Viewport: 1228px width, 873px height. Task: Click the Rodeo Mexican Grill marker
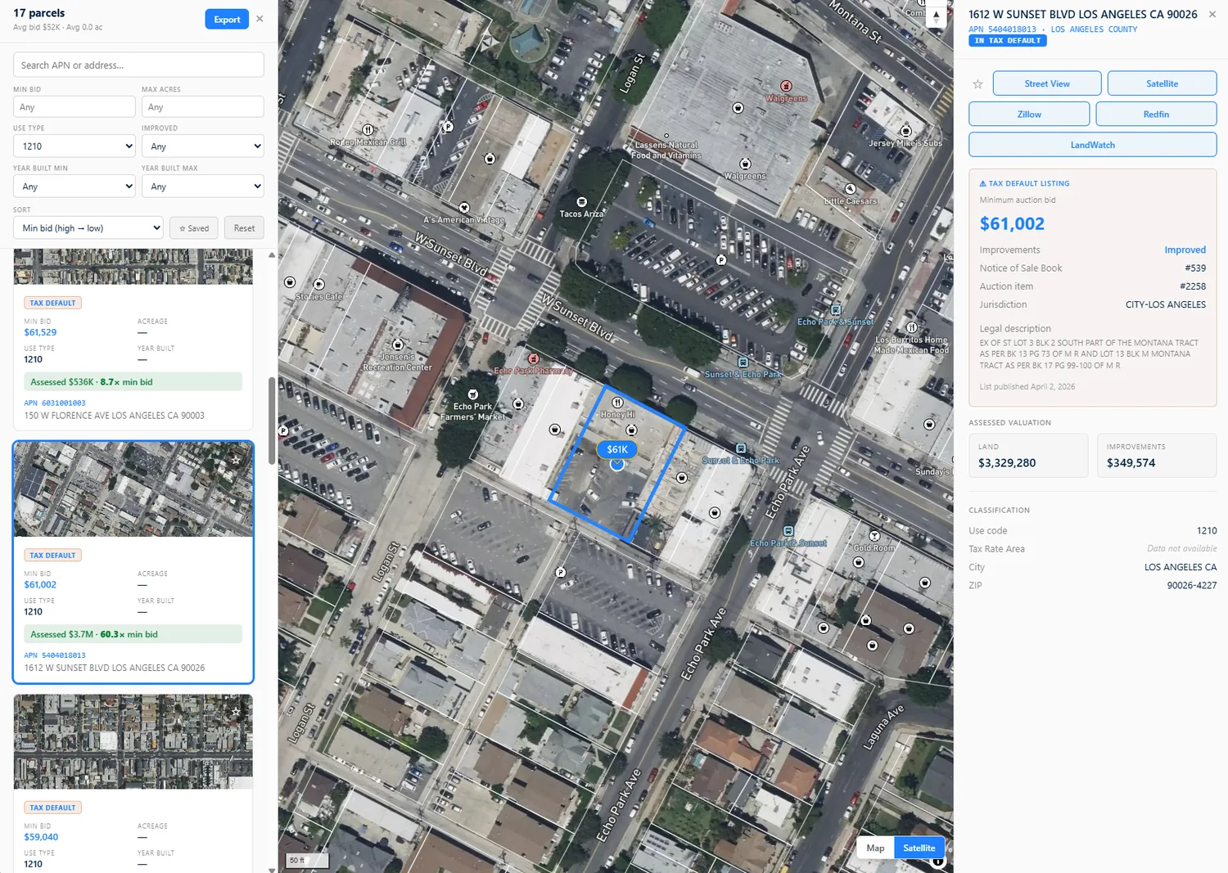tap(368, 130)
